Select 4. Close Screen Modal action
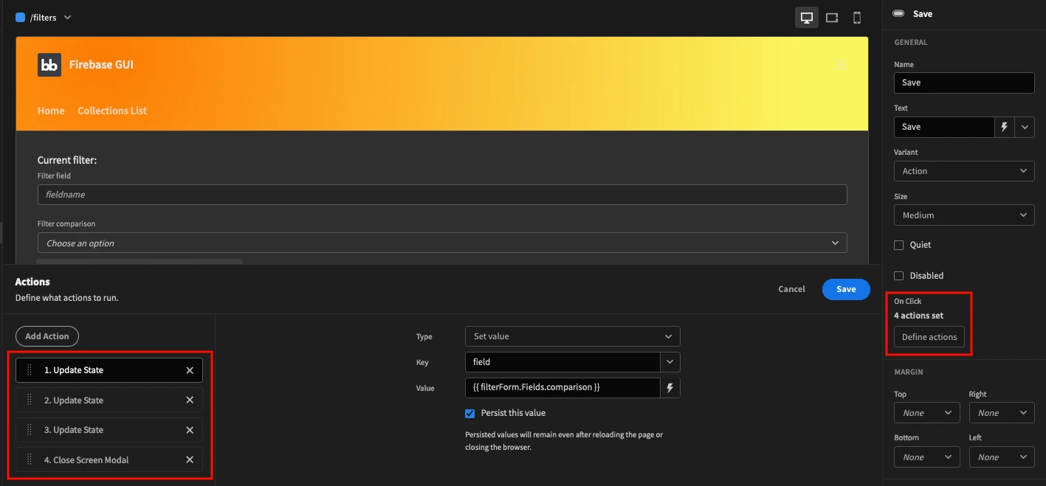Viewport: 1046px width, 486px height. pyautogui.click(x=109, y=460)
